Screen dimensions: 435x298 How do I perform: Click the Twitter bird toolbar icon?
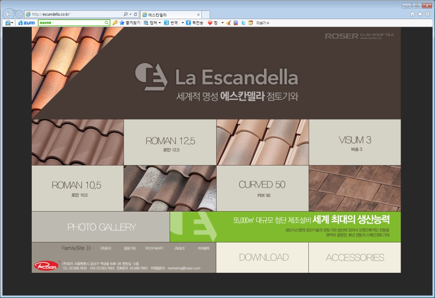click(x=243, y=23)
